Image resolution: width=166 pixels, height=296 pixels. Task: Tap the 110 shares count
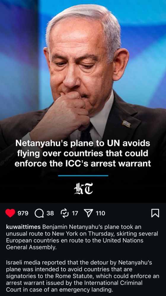pos(100,213)
